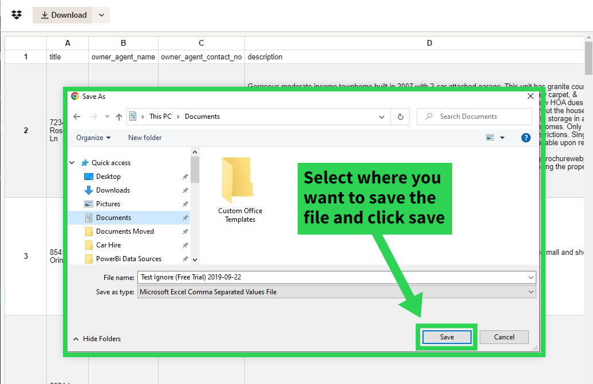
Task: Select column C header in spreadsheet
Action: 201,43
